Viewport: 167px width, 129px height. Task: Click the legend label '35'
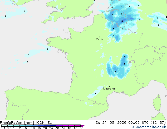pos(63,128)
